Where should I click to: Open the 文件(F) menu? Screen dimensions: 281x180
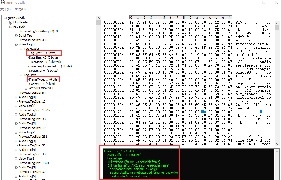[x=5, y=9]
